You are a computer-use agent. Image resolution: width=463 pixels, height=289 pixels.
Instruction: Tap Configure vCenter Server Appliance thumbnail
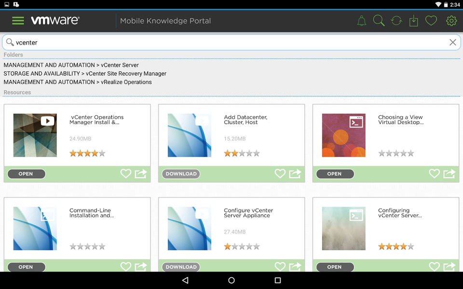189,228
